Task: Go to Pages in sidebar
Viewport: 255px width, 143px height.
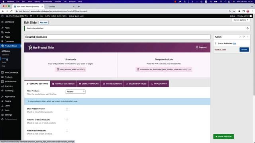Action: pyautogui.click(x=7, y=37)
